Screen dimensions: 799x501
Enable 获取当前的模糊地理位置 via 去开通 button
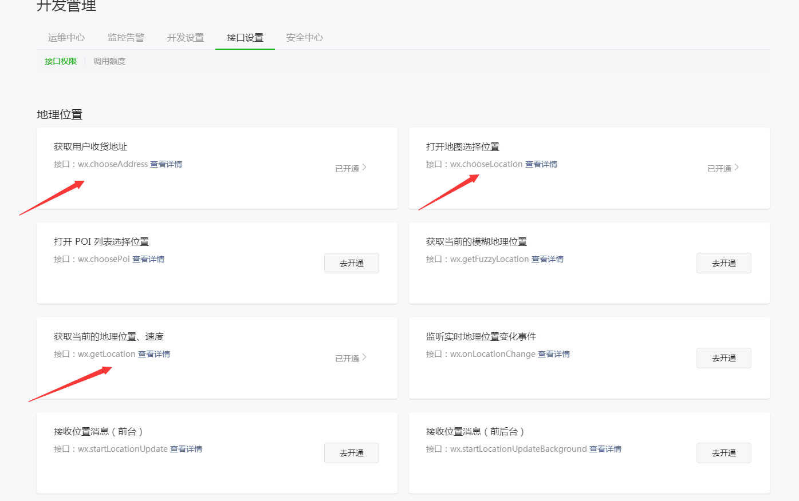723,263
